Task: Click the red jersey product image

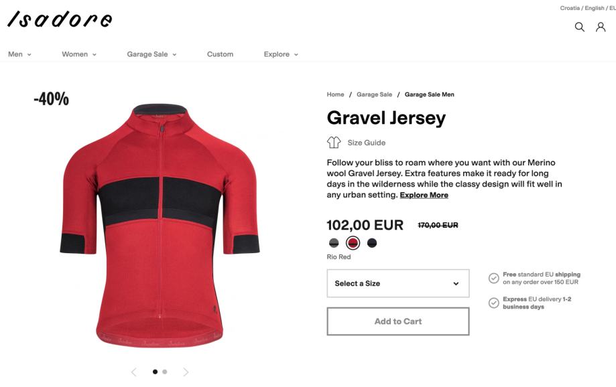Action: (160, 225)
